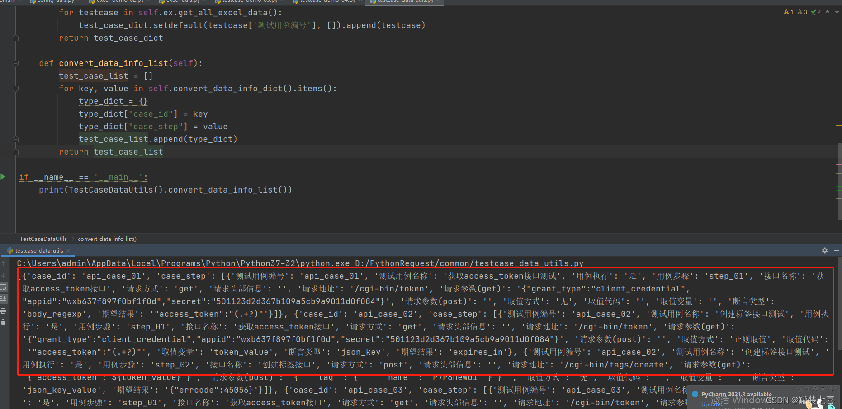Click the print(TestCaseDataUtils()...) line
Screen dimensions: 842x409
(166, 190)
